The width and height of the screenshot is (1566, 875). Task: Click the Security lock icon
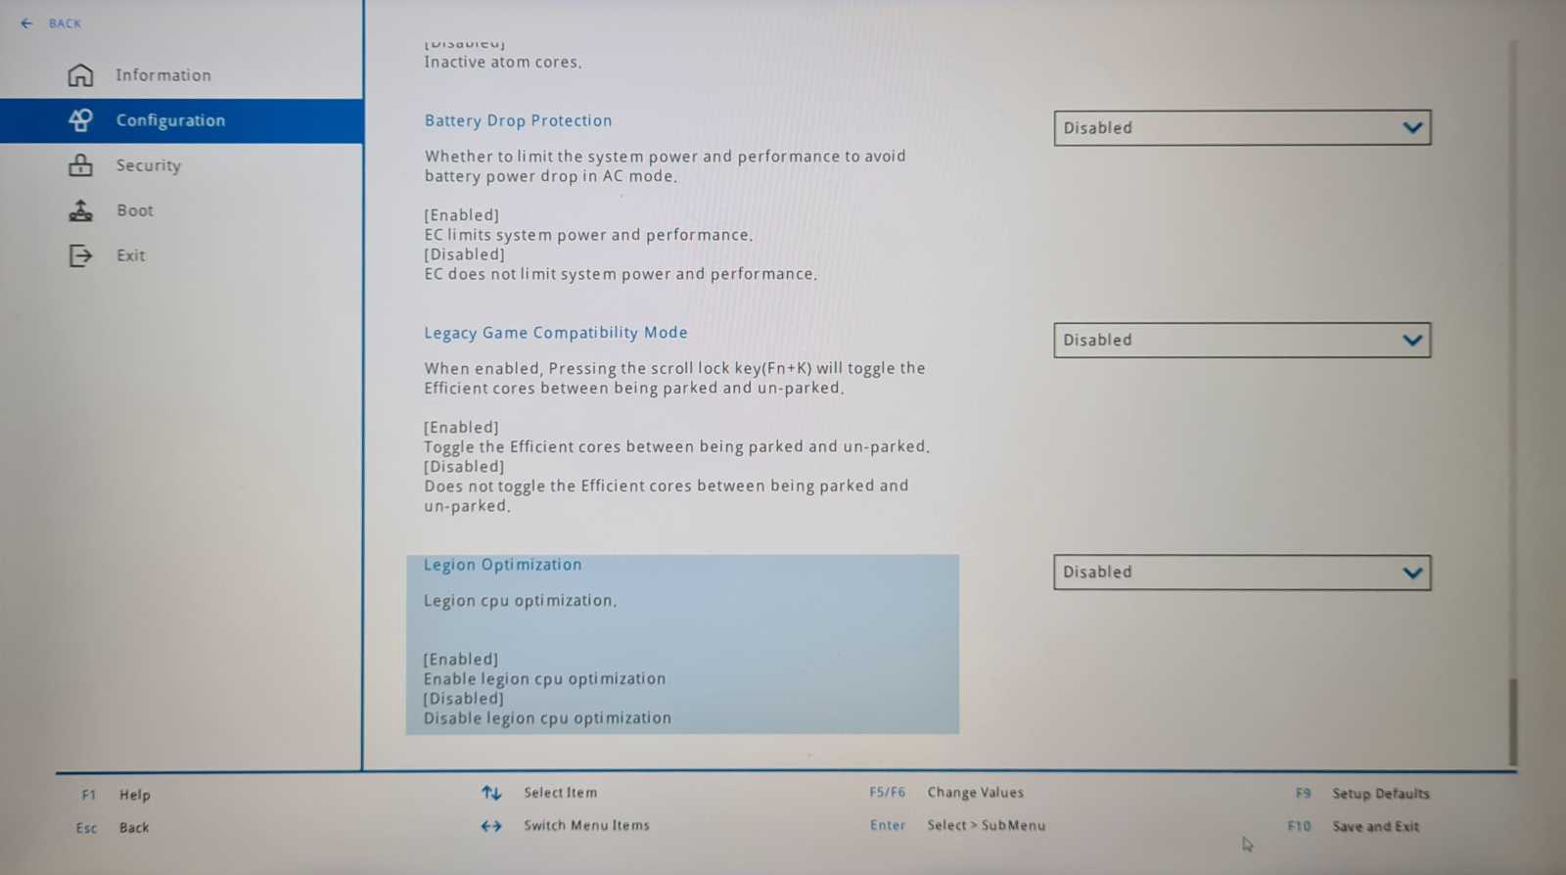[80, 165]
